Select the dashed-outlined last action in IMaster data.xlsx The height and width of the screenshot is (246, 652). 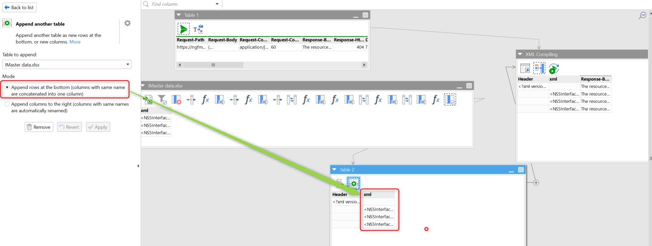click(x=450, y=100)
